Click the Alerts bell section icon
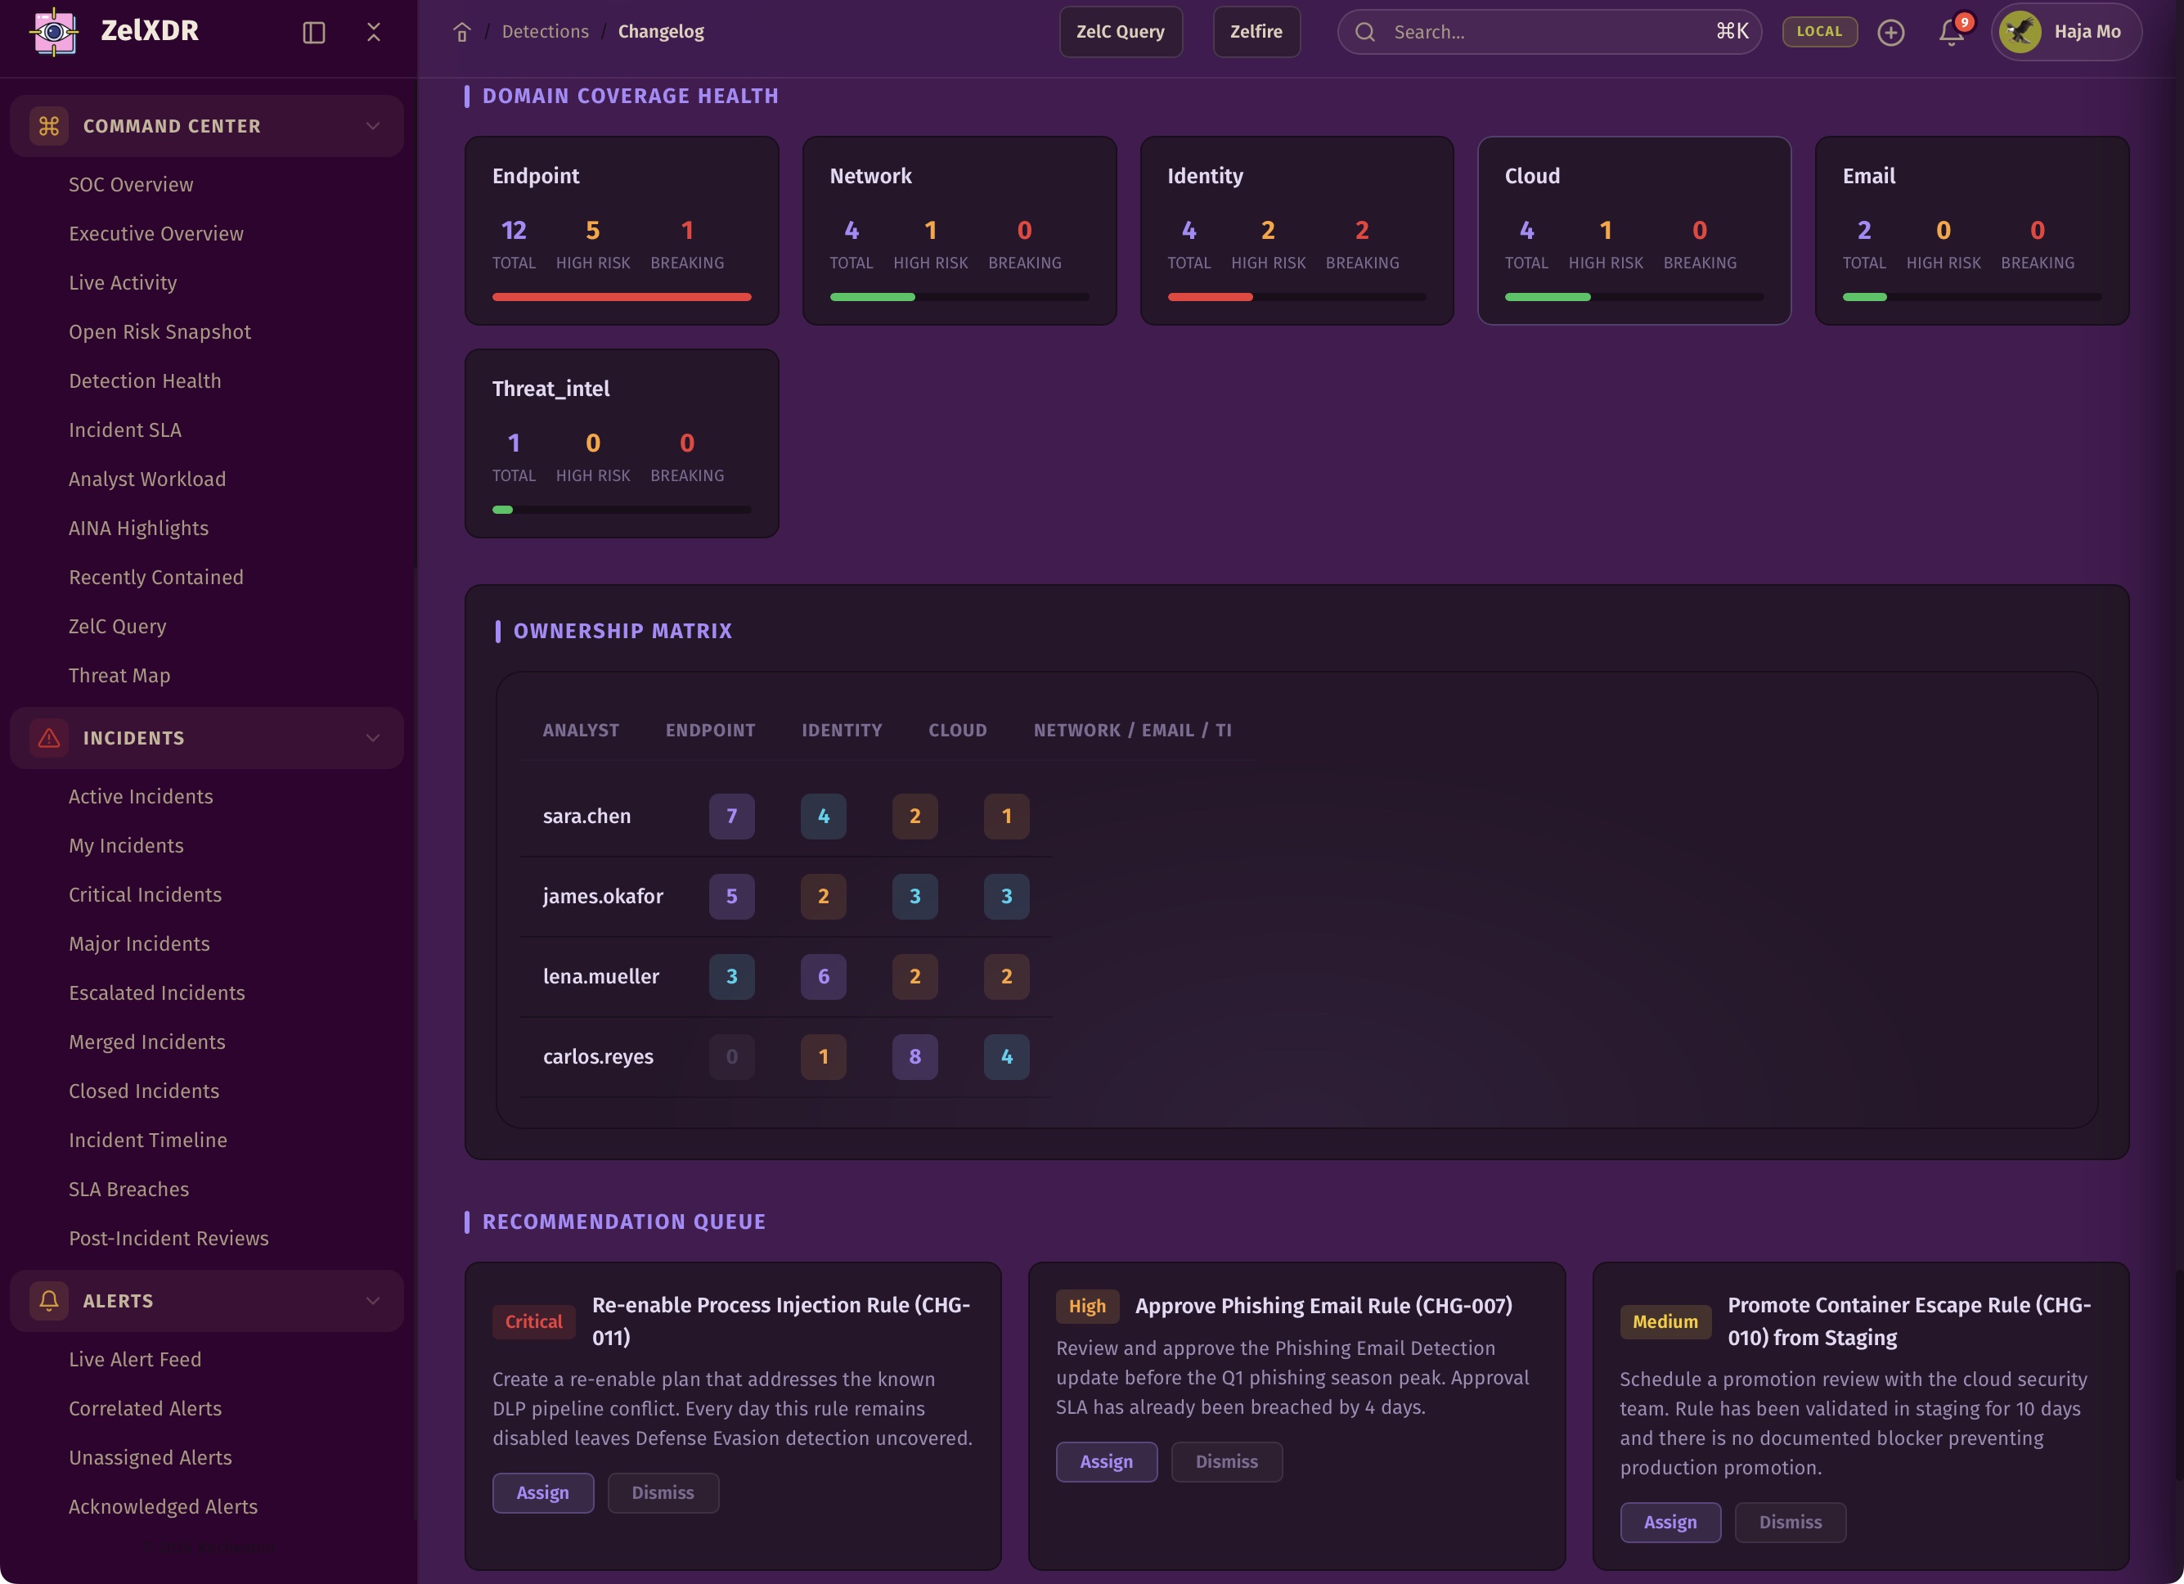This screenshot has width=2184, height=1584. click(48, 1301)
